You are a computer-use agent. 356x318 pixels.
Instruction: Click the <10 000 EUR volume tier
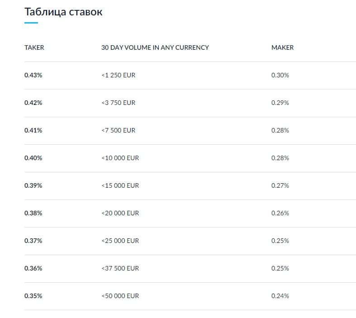[120, 158]
